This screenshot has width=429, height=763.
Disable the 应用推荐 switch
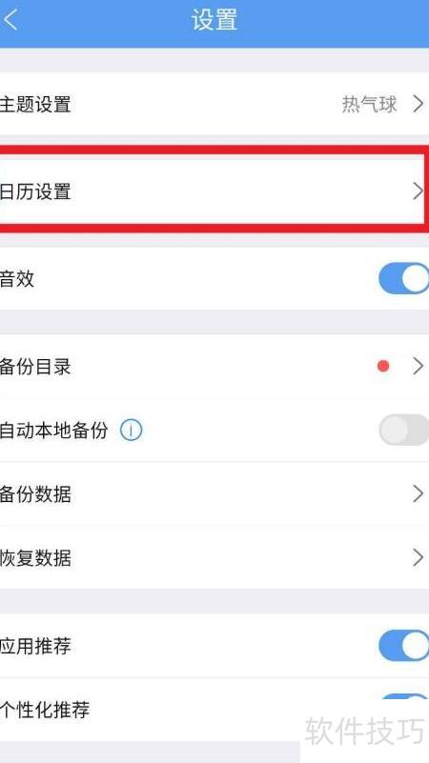click(x=403, y=646)
